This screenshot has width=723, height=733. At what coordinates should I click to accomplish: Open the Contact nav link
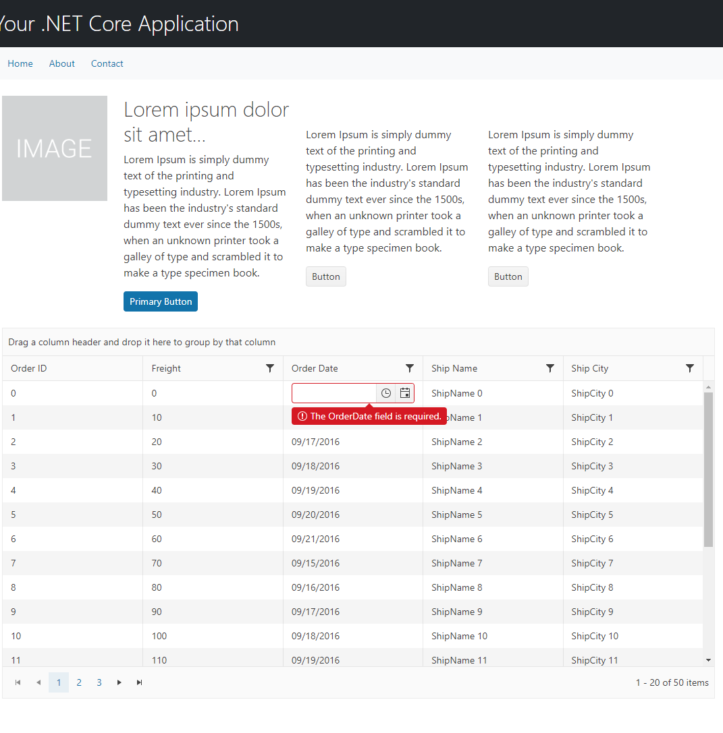click(x=107, y=63)
